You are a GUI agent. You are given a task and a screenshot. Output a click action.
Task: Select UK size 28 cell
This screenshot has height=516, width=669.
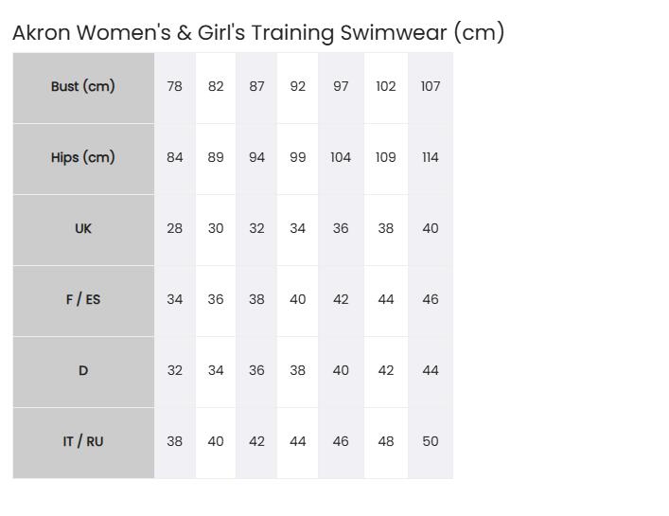pos(175,230)
